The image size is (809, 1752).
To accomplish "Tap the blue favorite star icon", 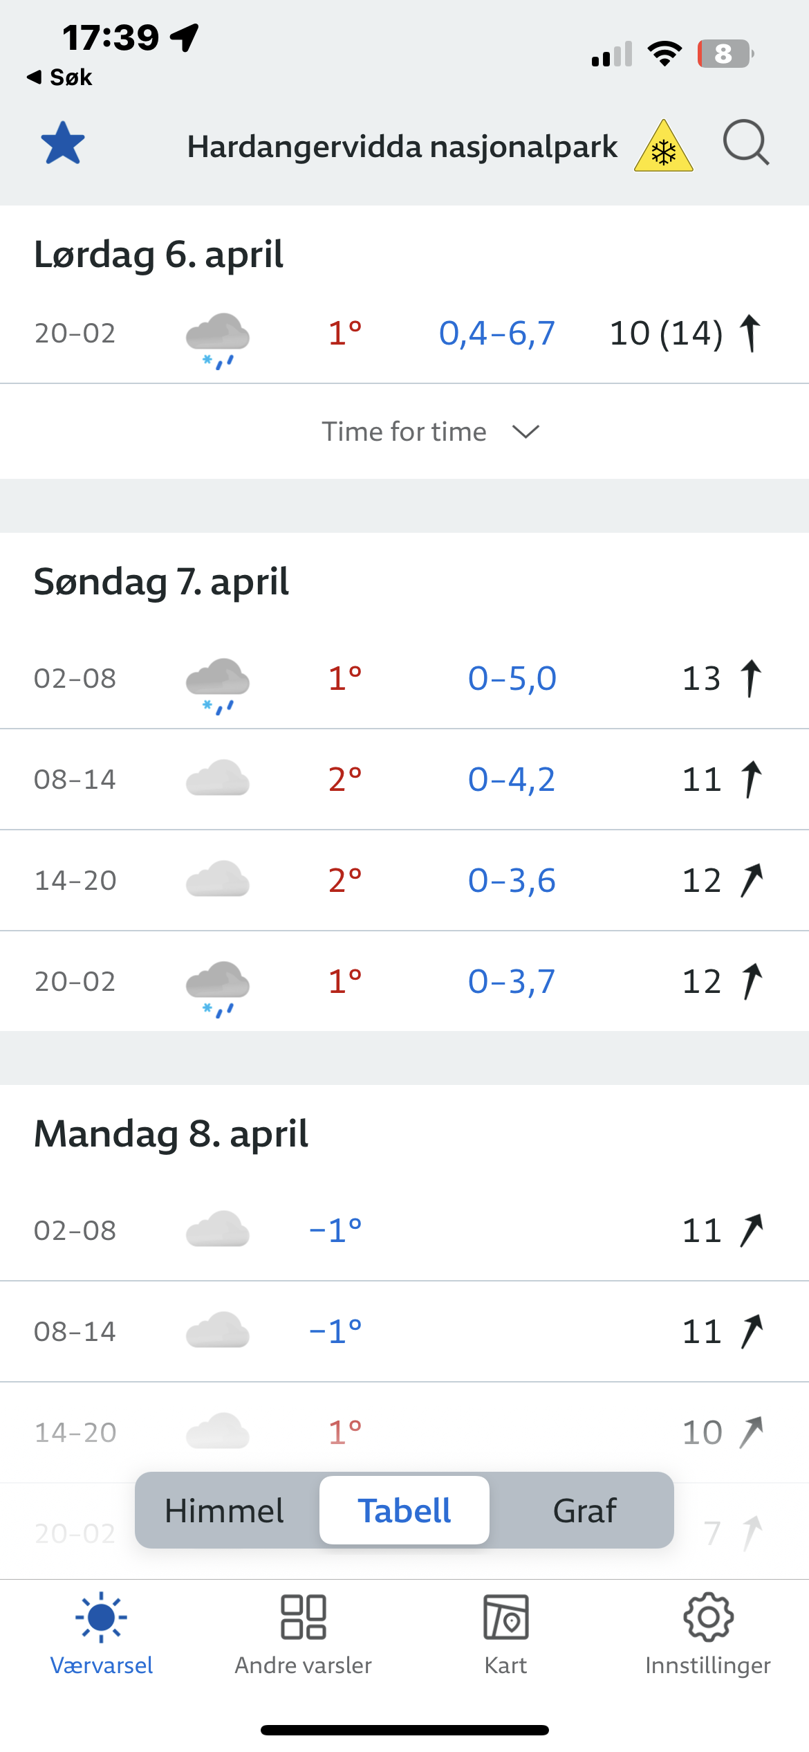I will (63, 144).
